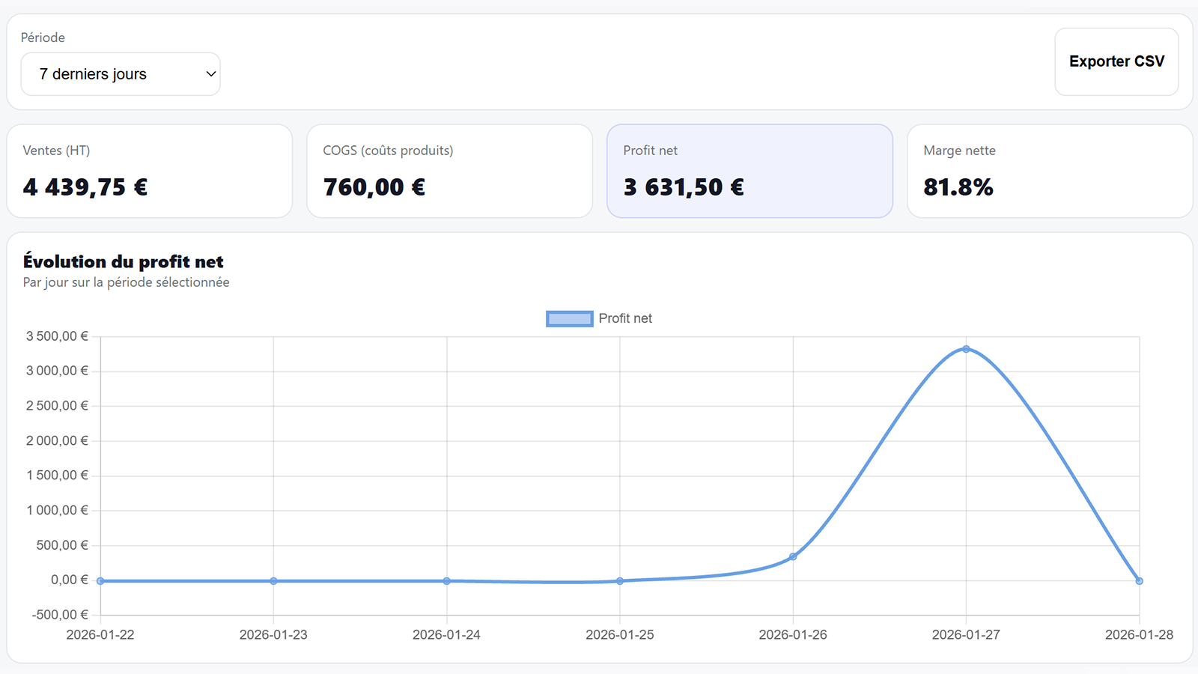1198x674 pixels.
Task: Toggle the Profit net series in the legend
Action: click(x=624, y=318)
